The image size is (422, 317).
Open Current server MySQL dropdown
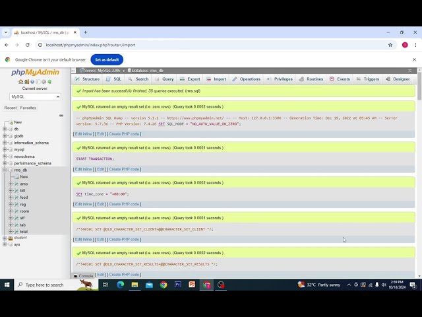tap(35, 96)
